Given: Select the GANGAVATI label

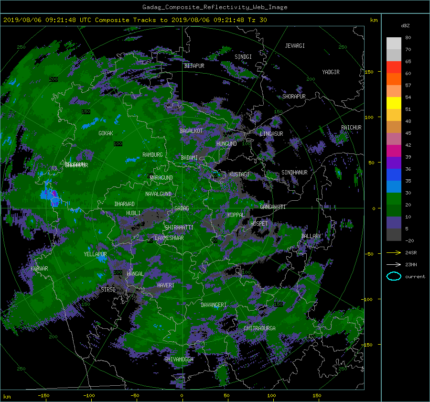Looking at the screenshot, I should 273,207.
